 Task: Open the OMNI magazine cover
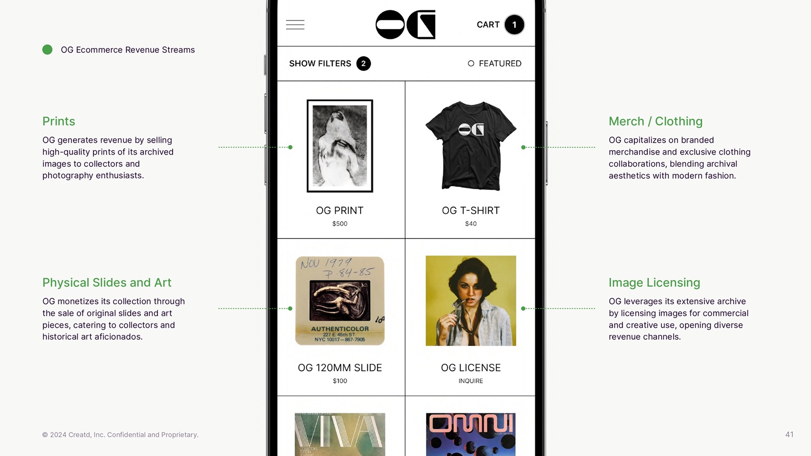[x=471, y=434]
